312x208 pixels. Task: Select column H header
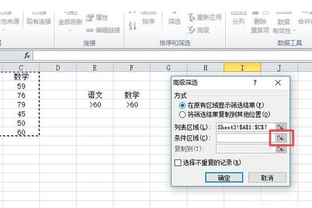(x=205, y=68)
